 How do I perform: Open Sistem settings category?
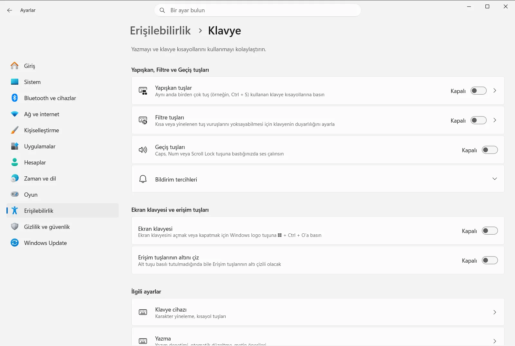point(62,82)
